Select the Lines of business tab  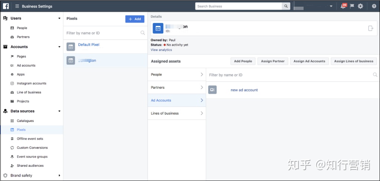tap(177, 113)
